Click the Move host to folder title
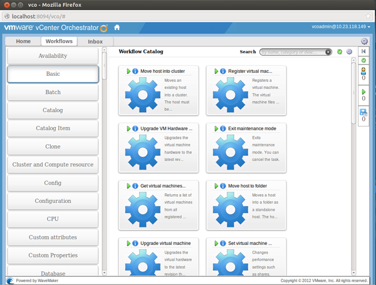 (x=248, y=186)
